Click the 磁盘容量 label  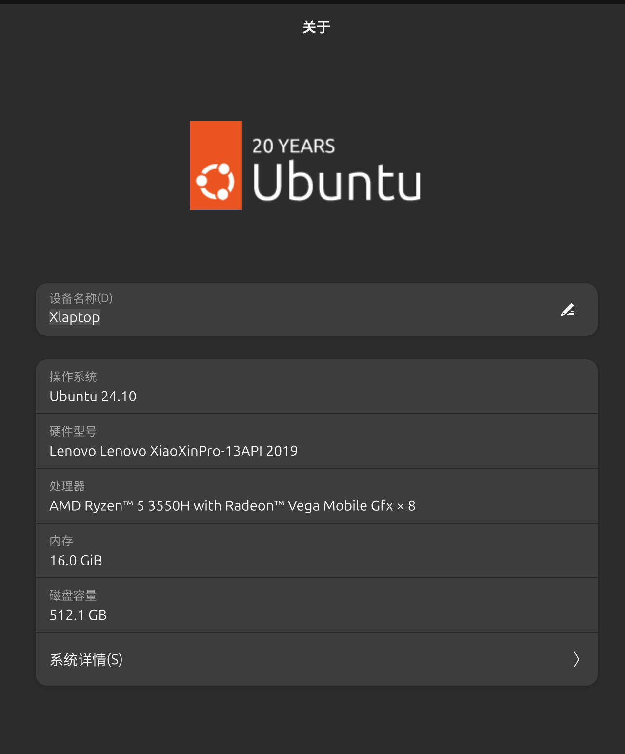pyautogui.click(x=73, y=595)
